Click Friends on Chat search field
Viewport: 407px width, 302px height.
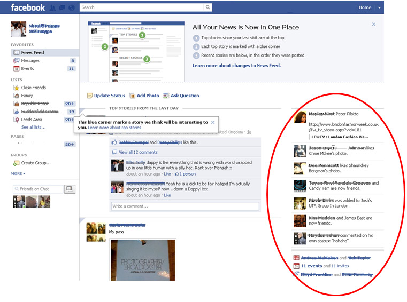[38, 189]
